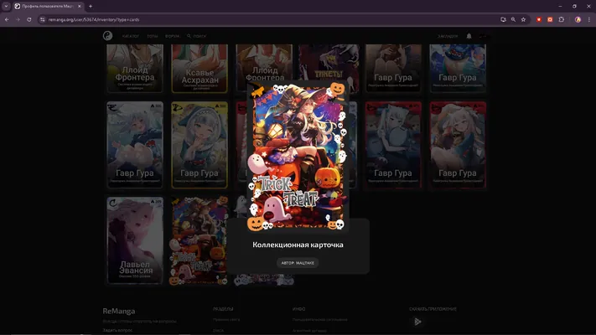Image resolution: width=596 pixels, height=335 pixels.
Task: Open the tab search dropdown arrow
Action: click(6, 6)
